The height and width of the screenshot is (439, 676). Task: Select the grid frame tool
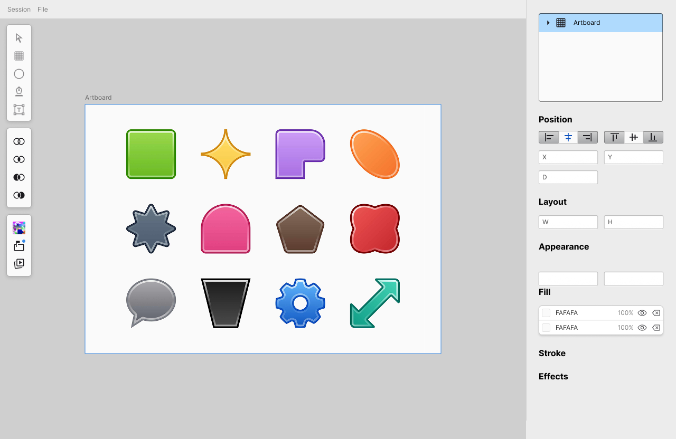[x=19, y=56]
